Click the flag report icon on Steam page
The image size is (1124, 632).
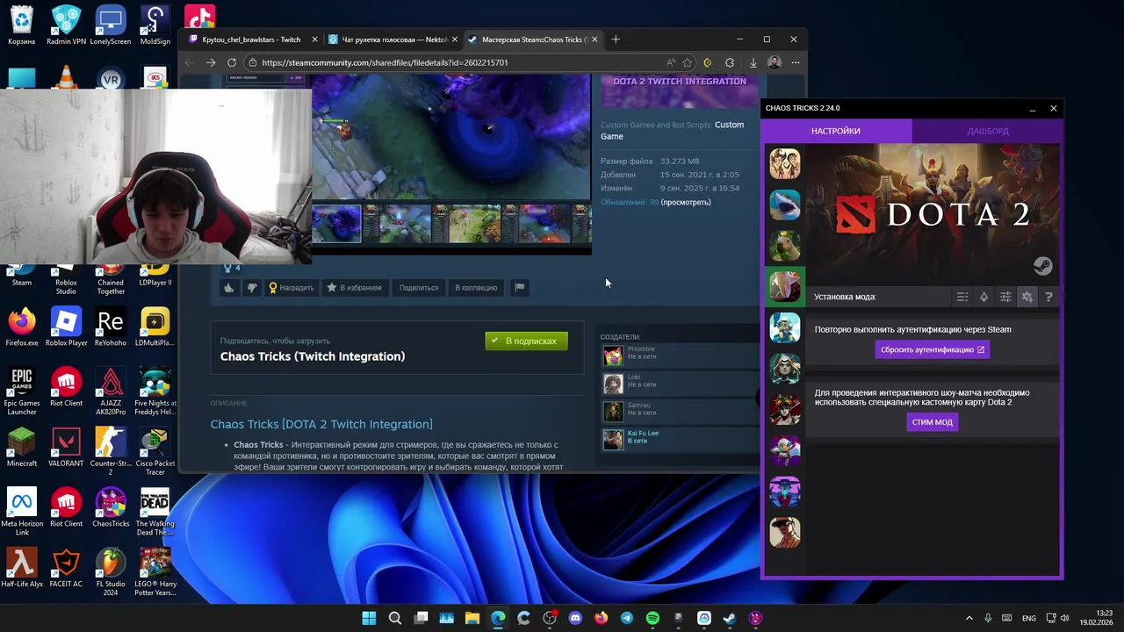pos(519,288)
